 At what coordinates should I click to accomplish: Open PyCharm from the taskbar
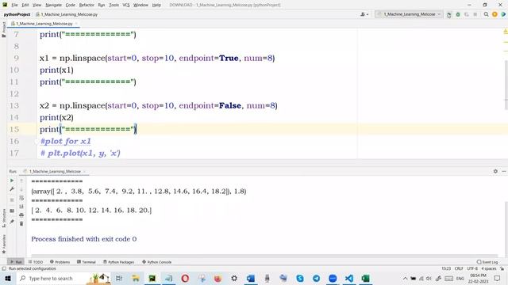[x=152, y=278]
